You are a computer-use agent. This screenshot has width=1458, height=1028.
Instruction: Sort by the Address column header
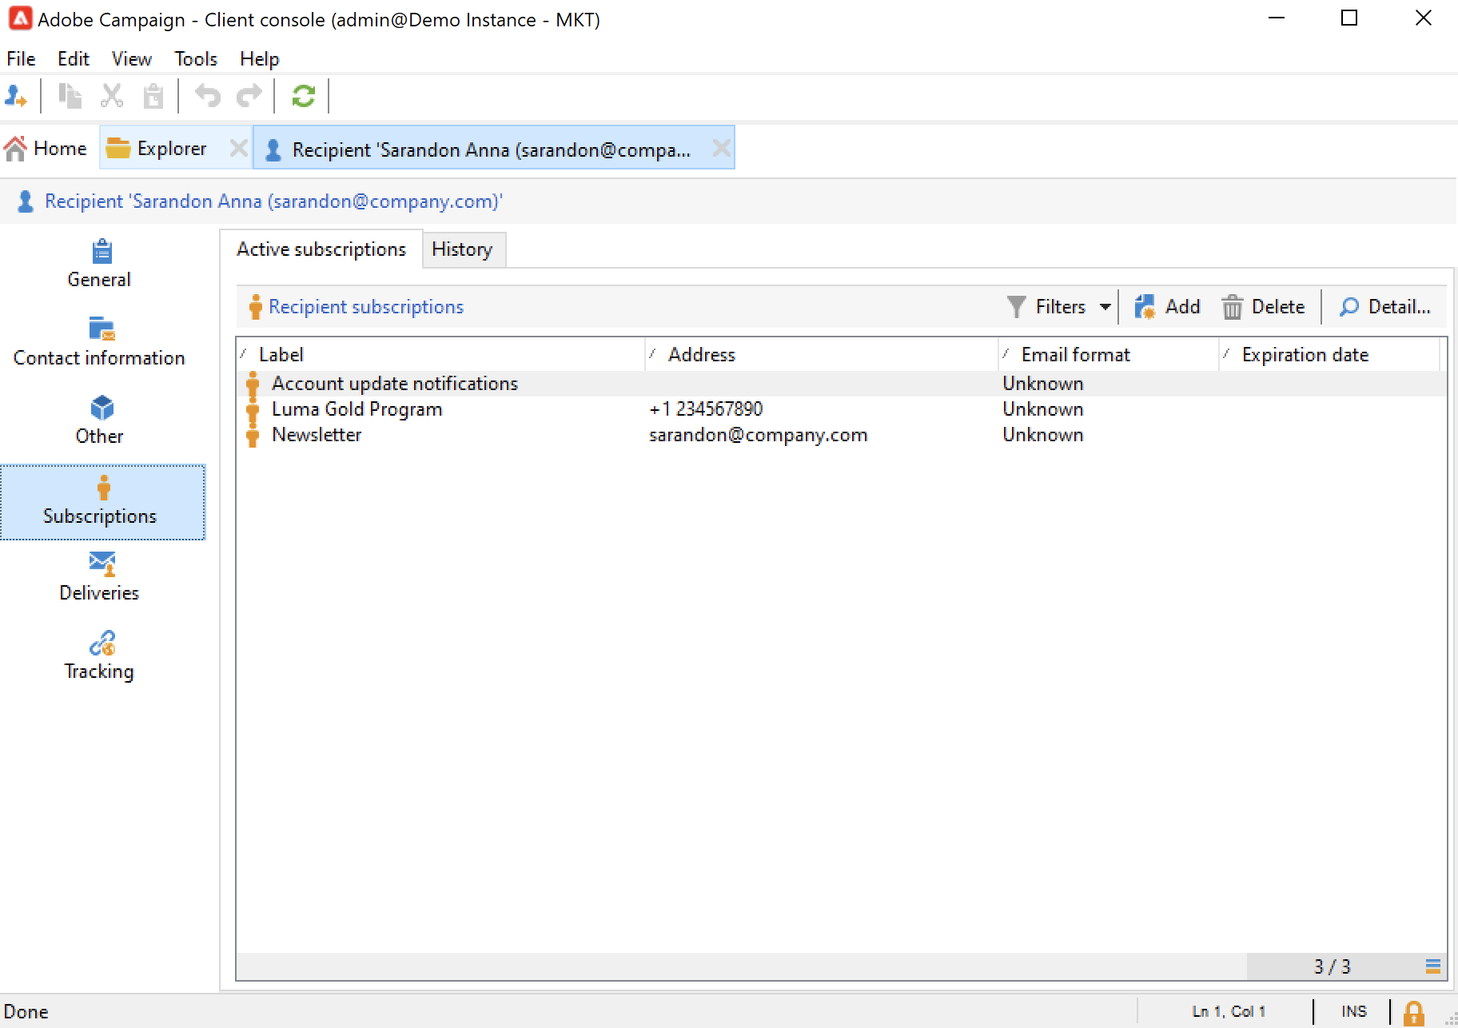click(822, 355)
